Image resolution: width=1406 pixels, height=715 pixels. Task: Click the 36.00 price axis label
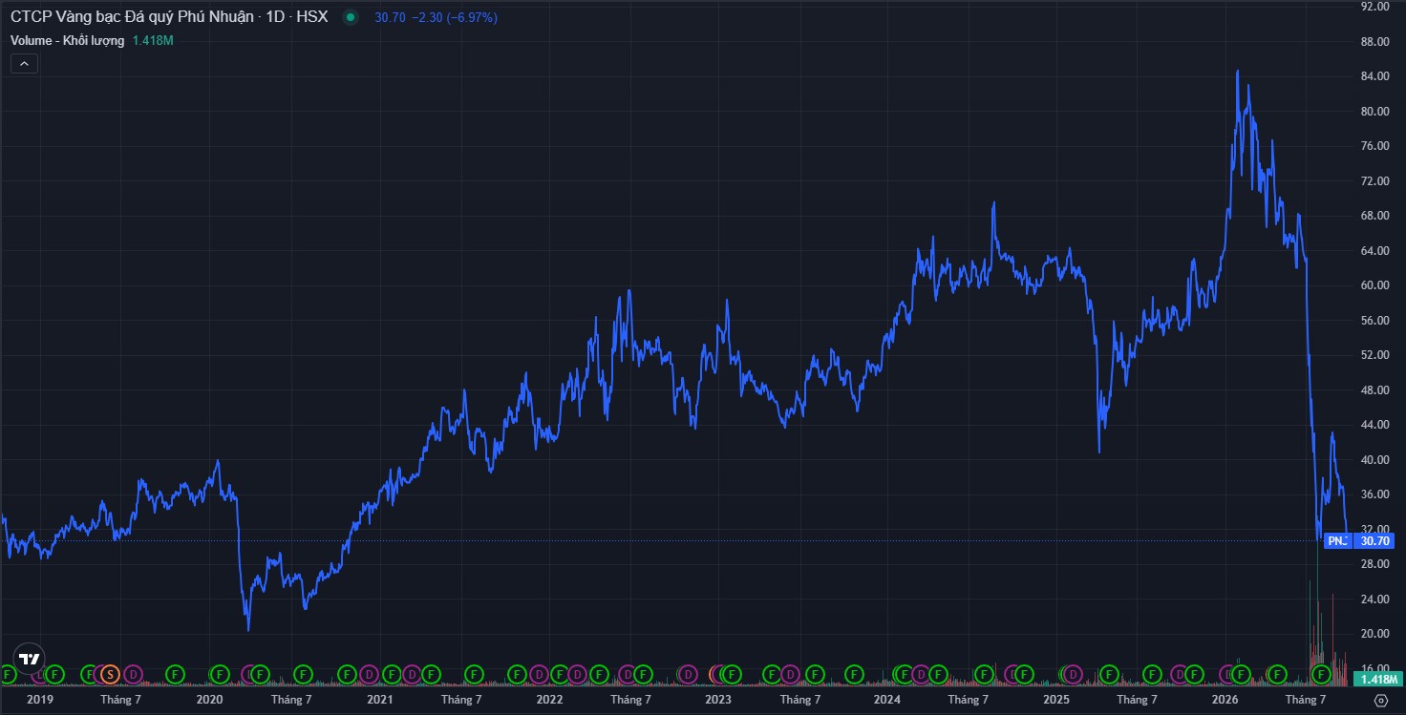point(1374,494)
